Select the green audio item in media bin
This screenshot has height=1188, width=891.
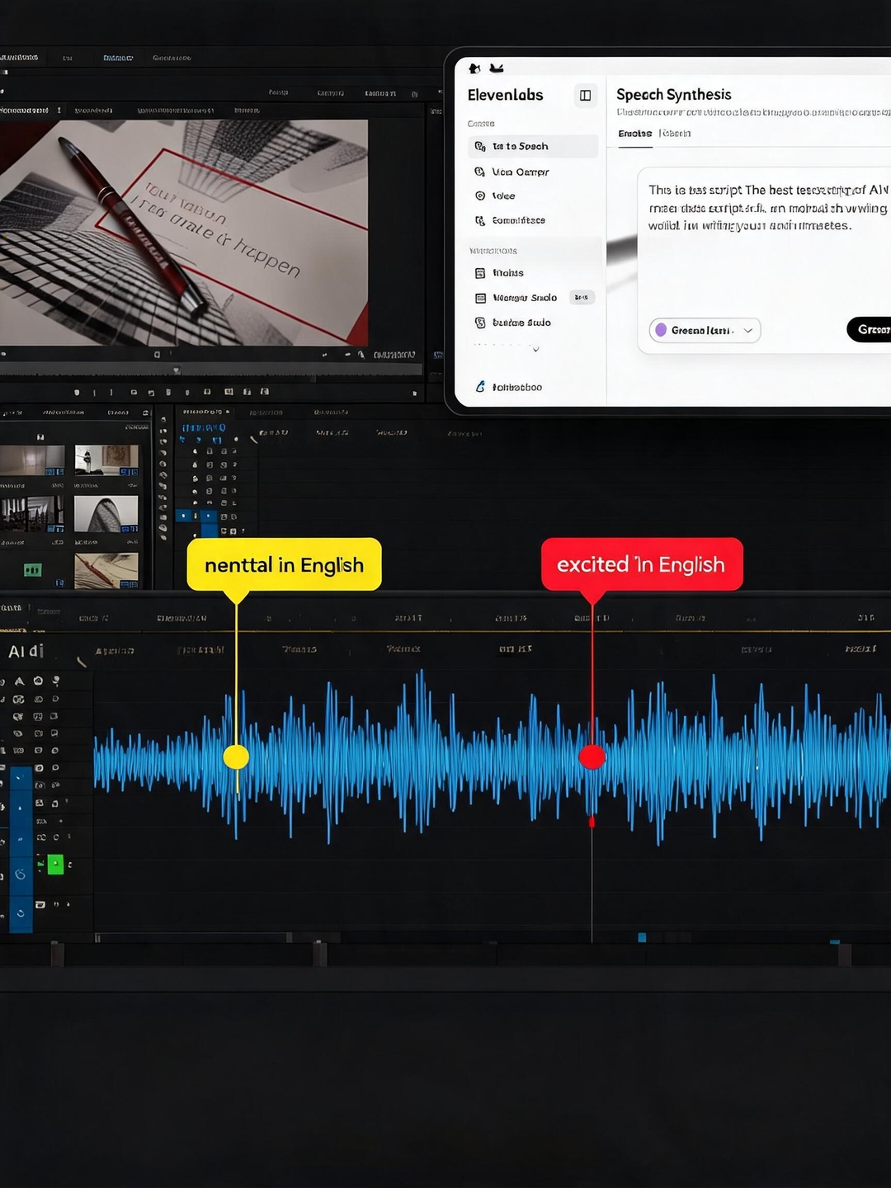pyautogui.click(x=32, y=570)
